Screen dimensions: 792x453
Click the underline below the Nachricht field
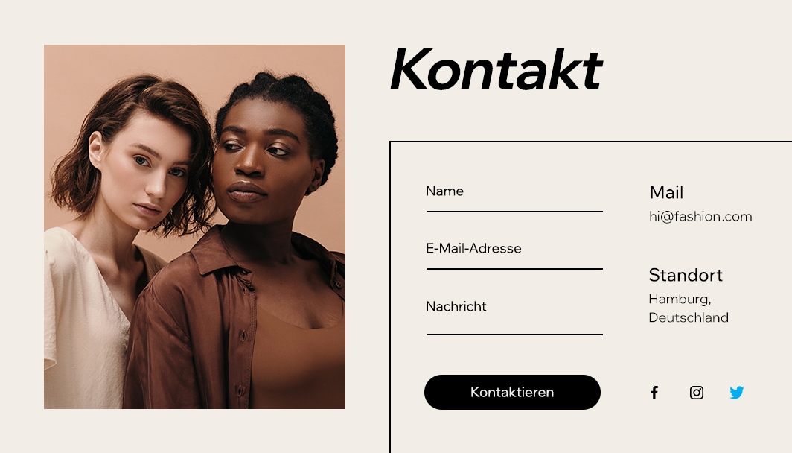(x=514, y=335)
